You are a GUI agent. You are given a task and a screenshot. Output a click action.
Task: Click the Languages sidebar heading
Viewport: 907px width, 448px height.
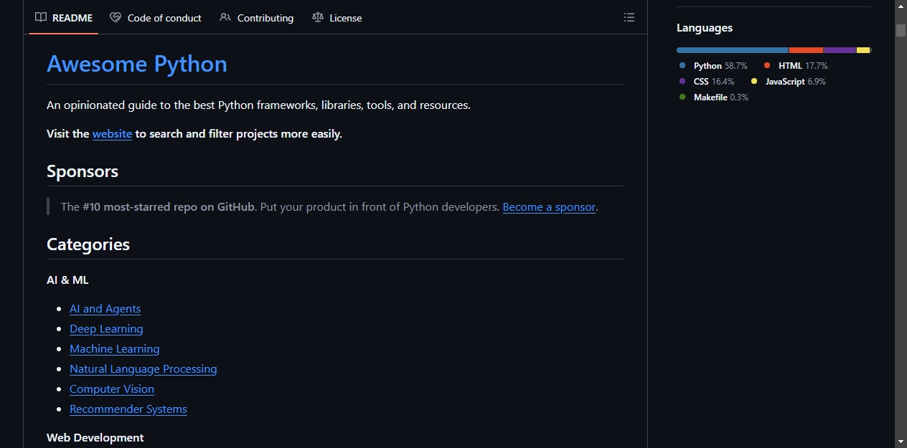point(705,28)
